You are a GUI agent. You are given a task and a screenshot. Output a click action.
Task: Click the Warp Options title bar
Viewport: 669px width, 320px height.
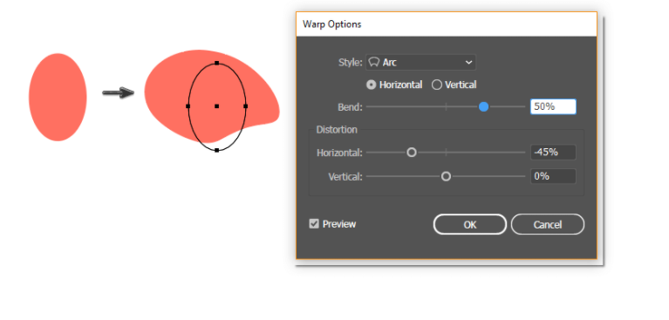(x=447, y=24)
